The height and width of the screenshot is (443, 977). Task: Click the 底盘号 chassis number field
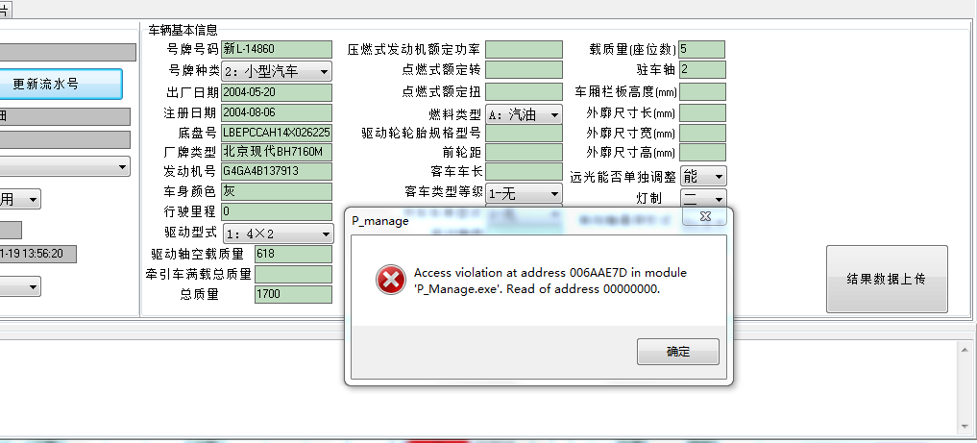pos(277,133)
